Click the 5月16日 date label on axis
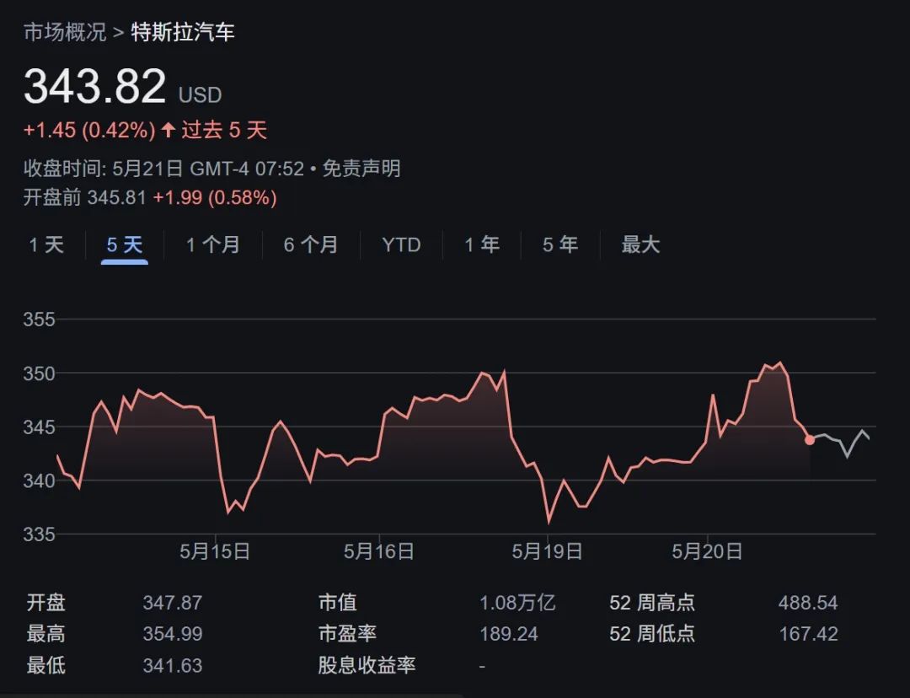Image resolution: width=910 pixels, height=698 pixels. coord(379,551)
